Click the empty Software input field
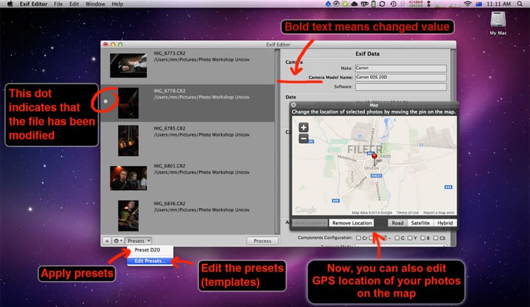Image resolution: width=530 pixels, height=307 pixels. pyautogui.click(x=401, y=87)
